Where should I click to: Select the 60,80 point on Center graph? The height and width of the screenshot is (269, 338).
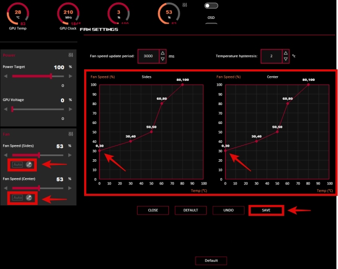[x=288, y=104]
